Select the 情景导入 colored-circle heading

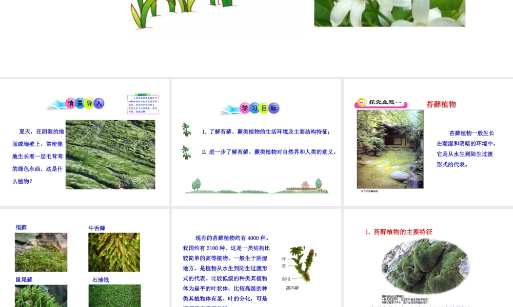click(85, 103)
